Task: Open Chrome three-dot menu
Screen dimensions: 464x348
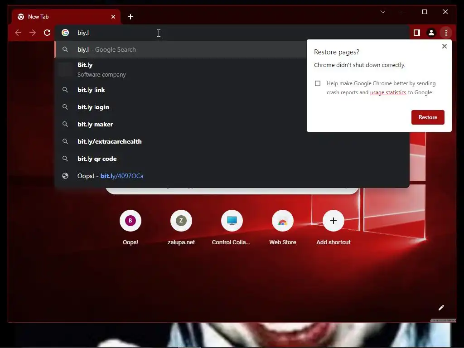Action: pyautogui.click(x=446, y=33)
